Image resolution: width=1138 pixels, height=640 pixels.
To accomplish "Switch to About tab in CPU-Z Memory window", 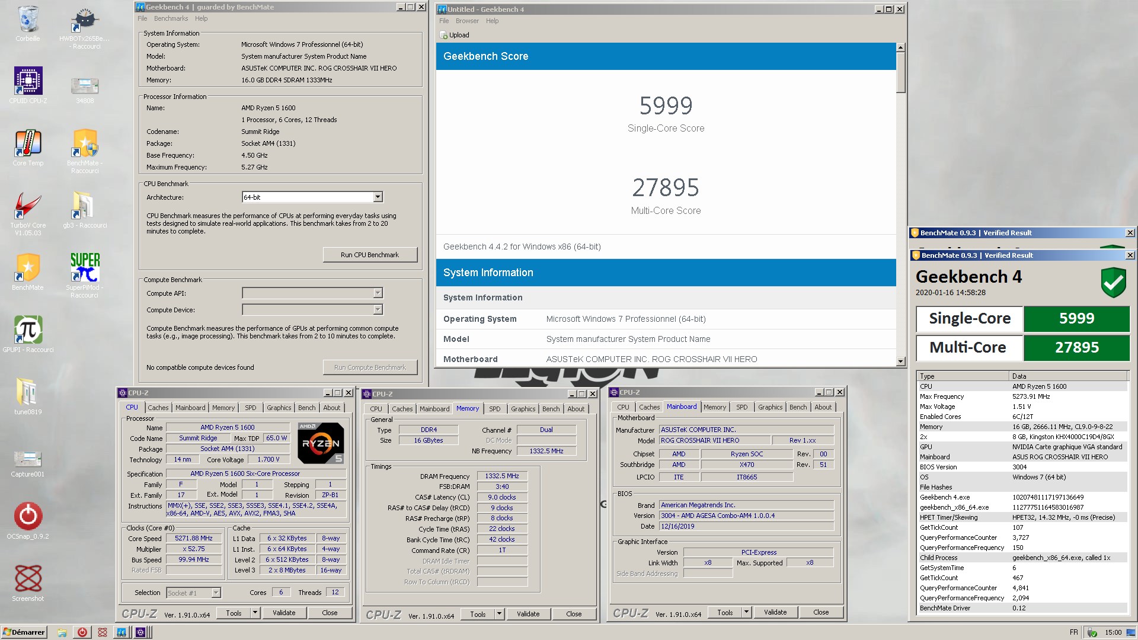I will click(576, 409).
